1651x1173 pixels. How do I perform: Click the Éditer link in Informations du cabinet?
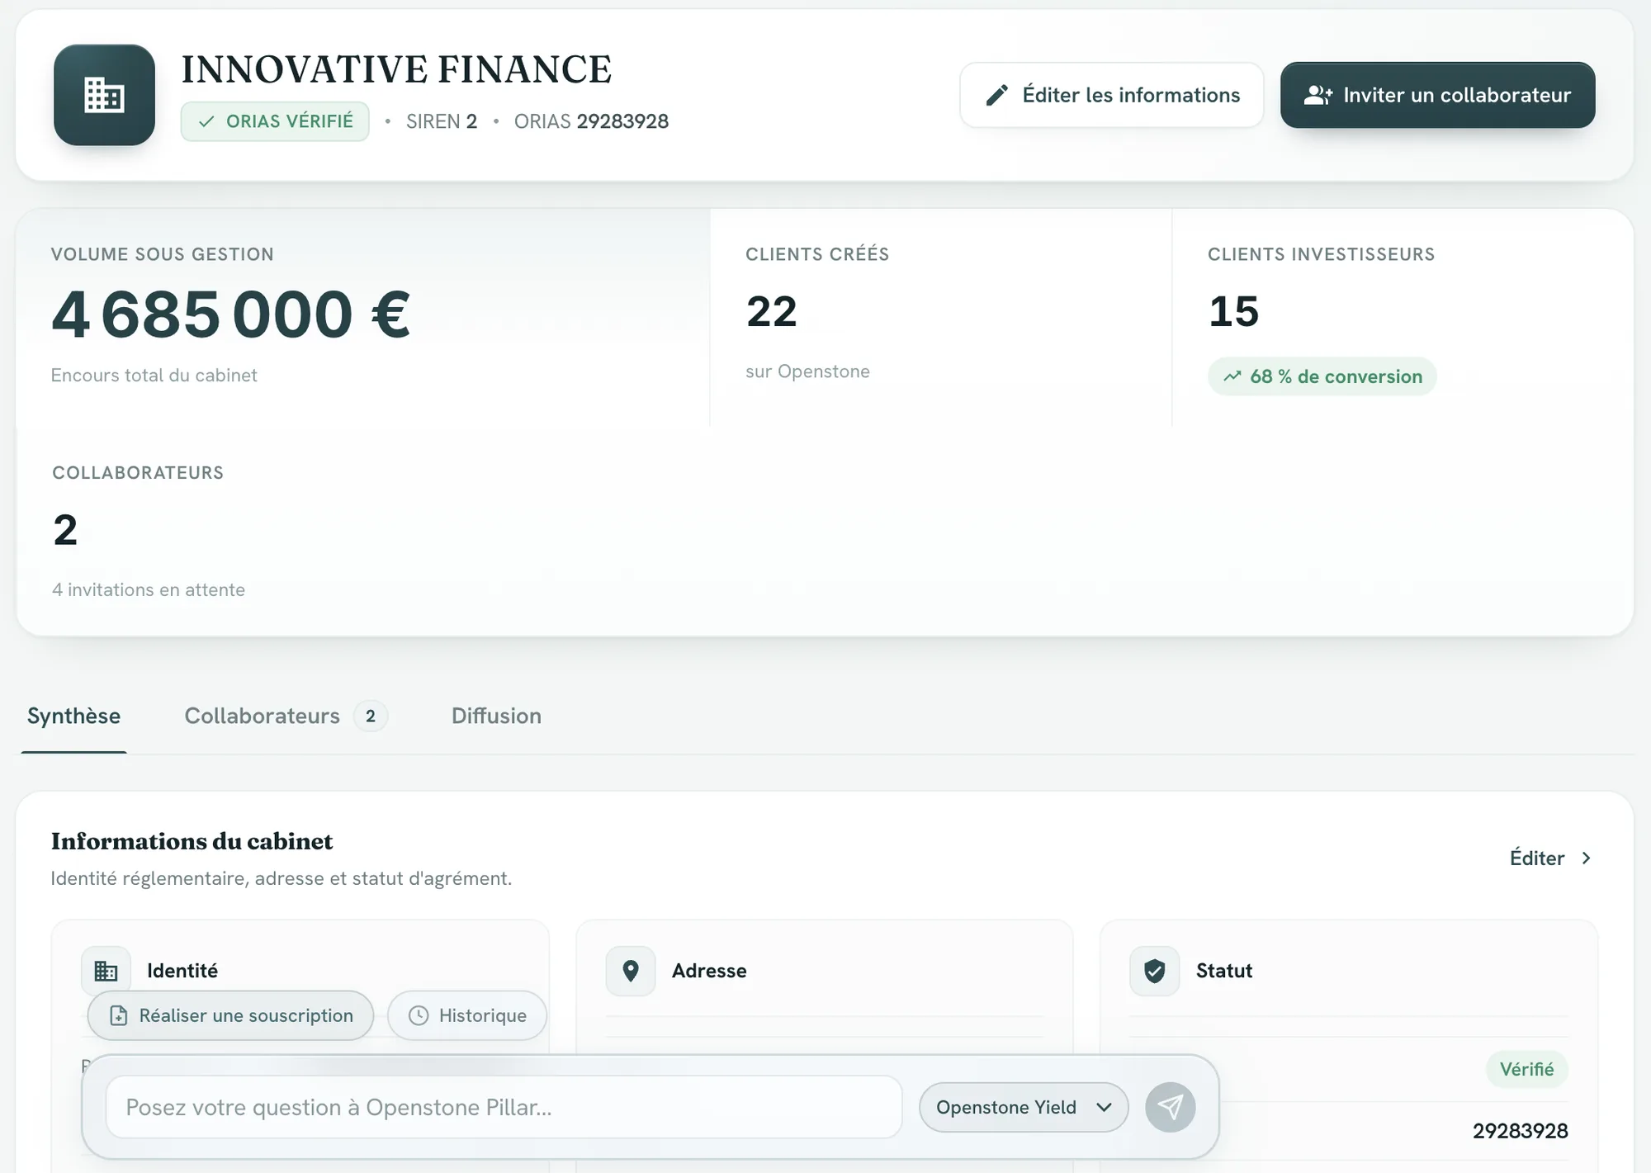click(x=1550, y=858)
